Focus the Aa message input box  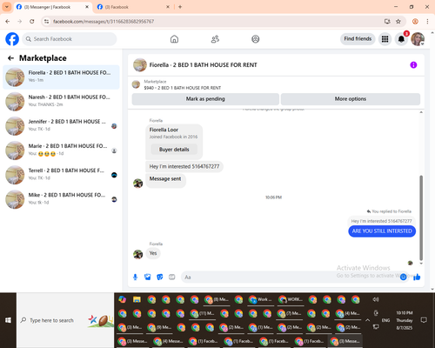coord(290,278)
